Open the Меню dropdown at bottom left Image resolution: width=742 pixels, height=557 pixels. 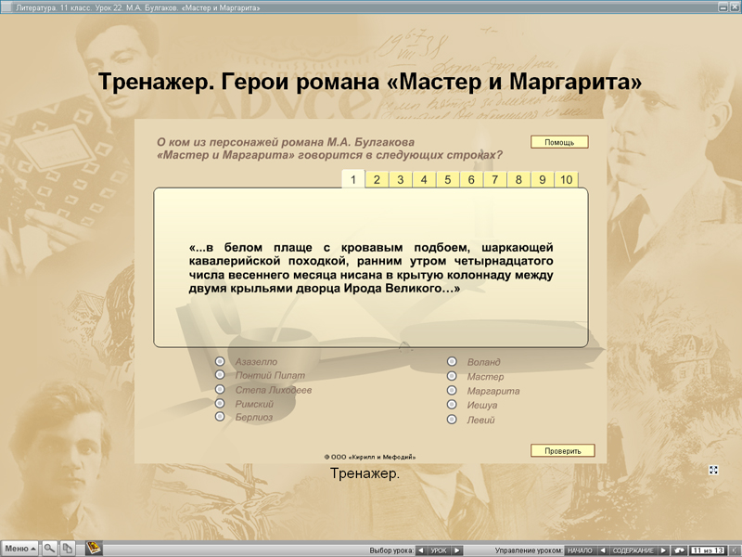[19, 548]
